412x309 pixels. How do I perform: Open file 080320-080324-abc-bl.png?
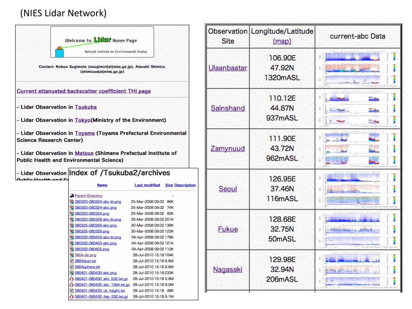tap(98, 202)
